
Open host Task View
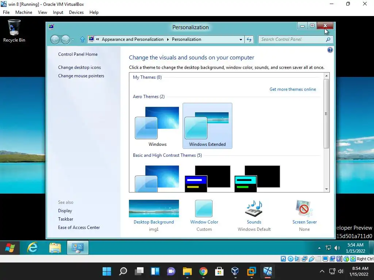coord(139,271)
